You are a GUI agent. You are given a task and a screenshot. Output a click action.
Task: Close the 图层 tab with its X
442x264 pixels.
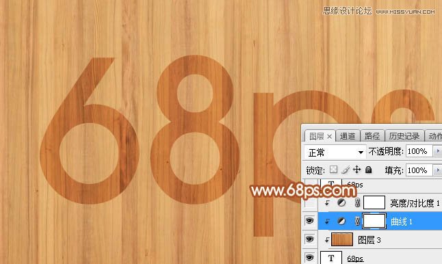pyautogui.click(x=329, y=137)
